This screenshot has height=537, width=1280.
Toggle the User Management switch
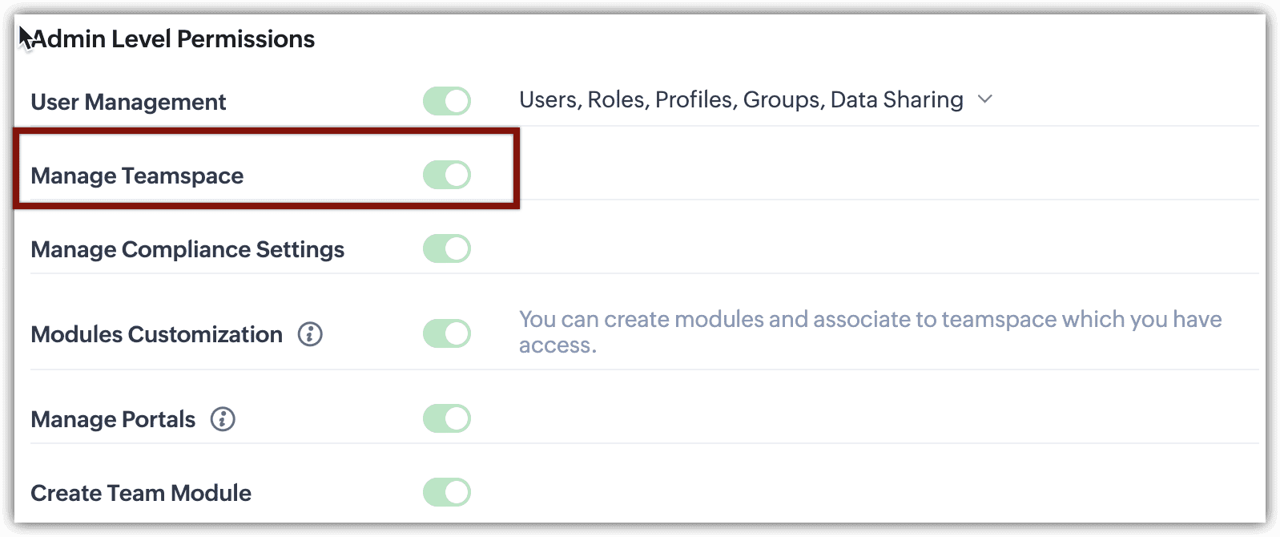(x=447, y=102)
